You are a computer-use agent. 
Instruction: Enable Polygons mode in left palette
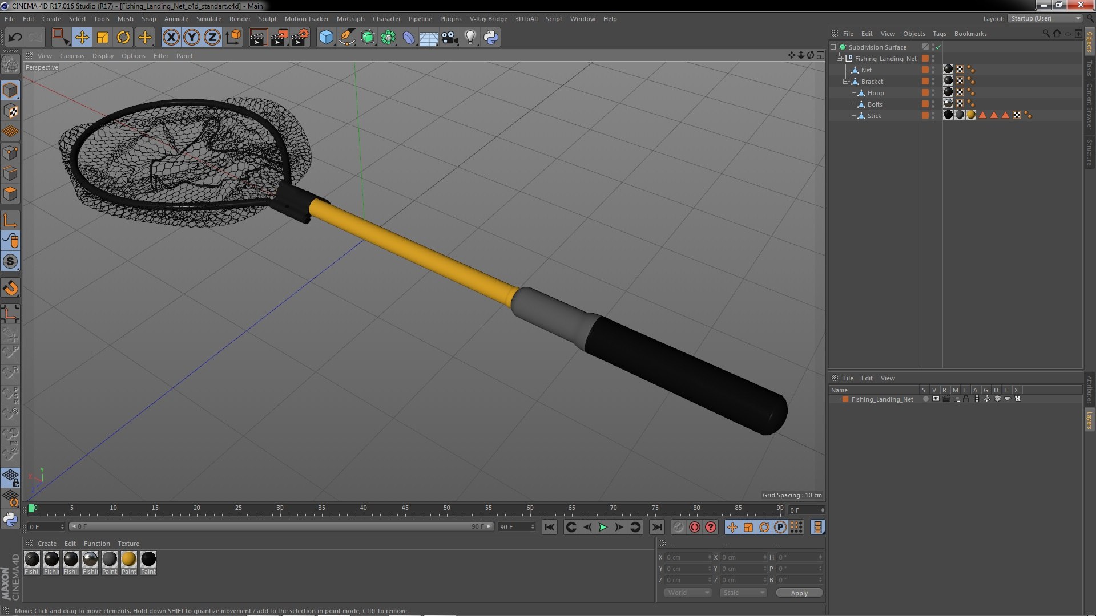[10, 194]
